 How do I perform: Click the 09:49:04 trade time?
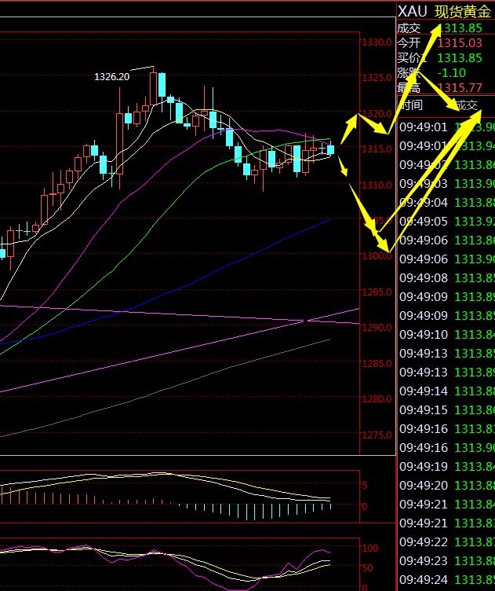(424, 203)
